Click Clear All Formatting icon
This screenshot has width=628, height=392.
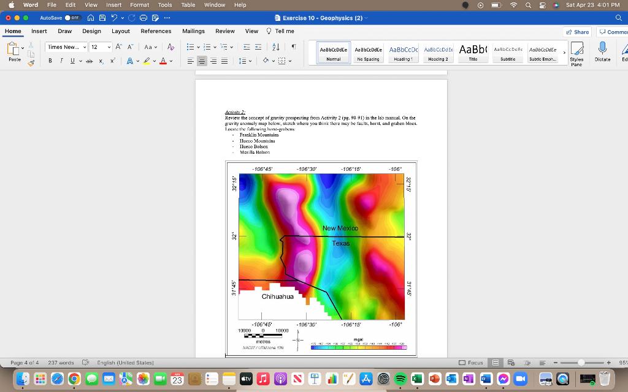click(x=170, y=47)
